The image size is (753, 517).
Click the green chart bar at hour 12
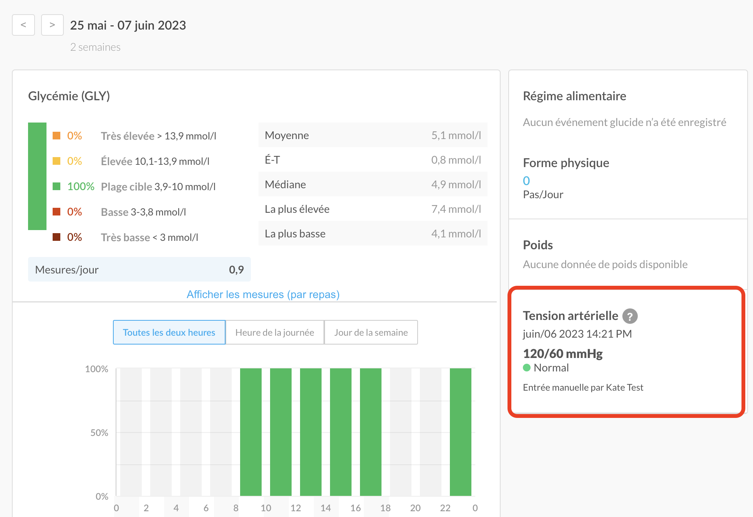311,432
